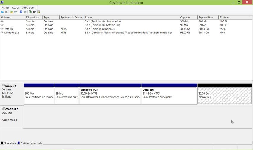The height and width of the screenshot is (150, 253).
Task: Click the Gestion de l'ordinateur title bar icon
Action: click(2, 2)
